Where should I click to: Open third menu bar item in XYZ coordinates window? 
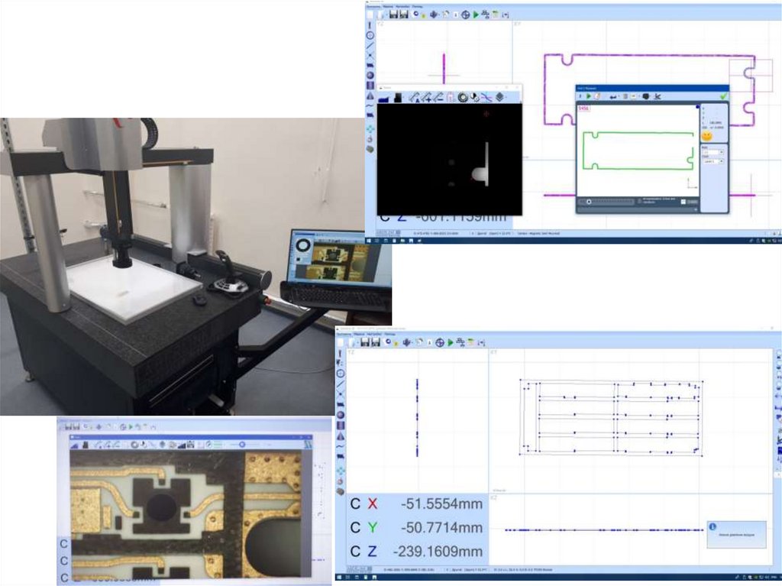click(x=374, y=334)
